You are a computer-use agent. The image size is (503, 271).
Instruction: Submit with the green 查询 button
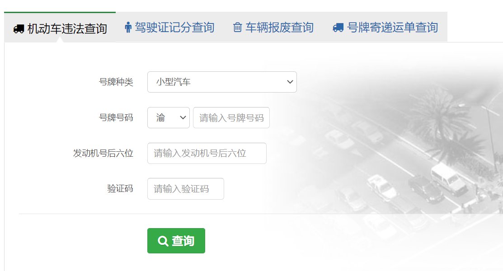pos(176,241)
